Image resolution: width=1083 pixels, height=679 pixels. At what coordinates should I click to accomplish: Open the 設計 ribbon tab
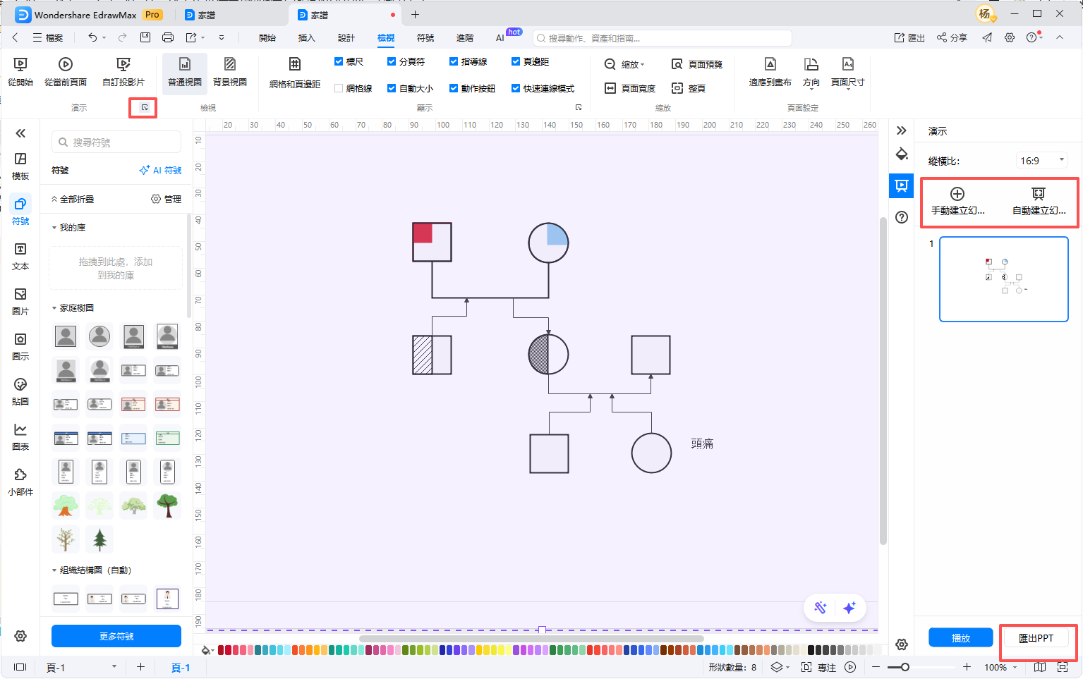point(346,38)
